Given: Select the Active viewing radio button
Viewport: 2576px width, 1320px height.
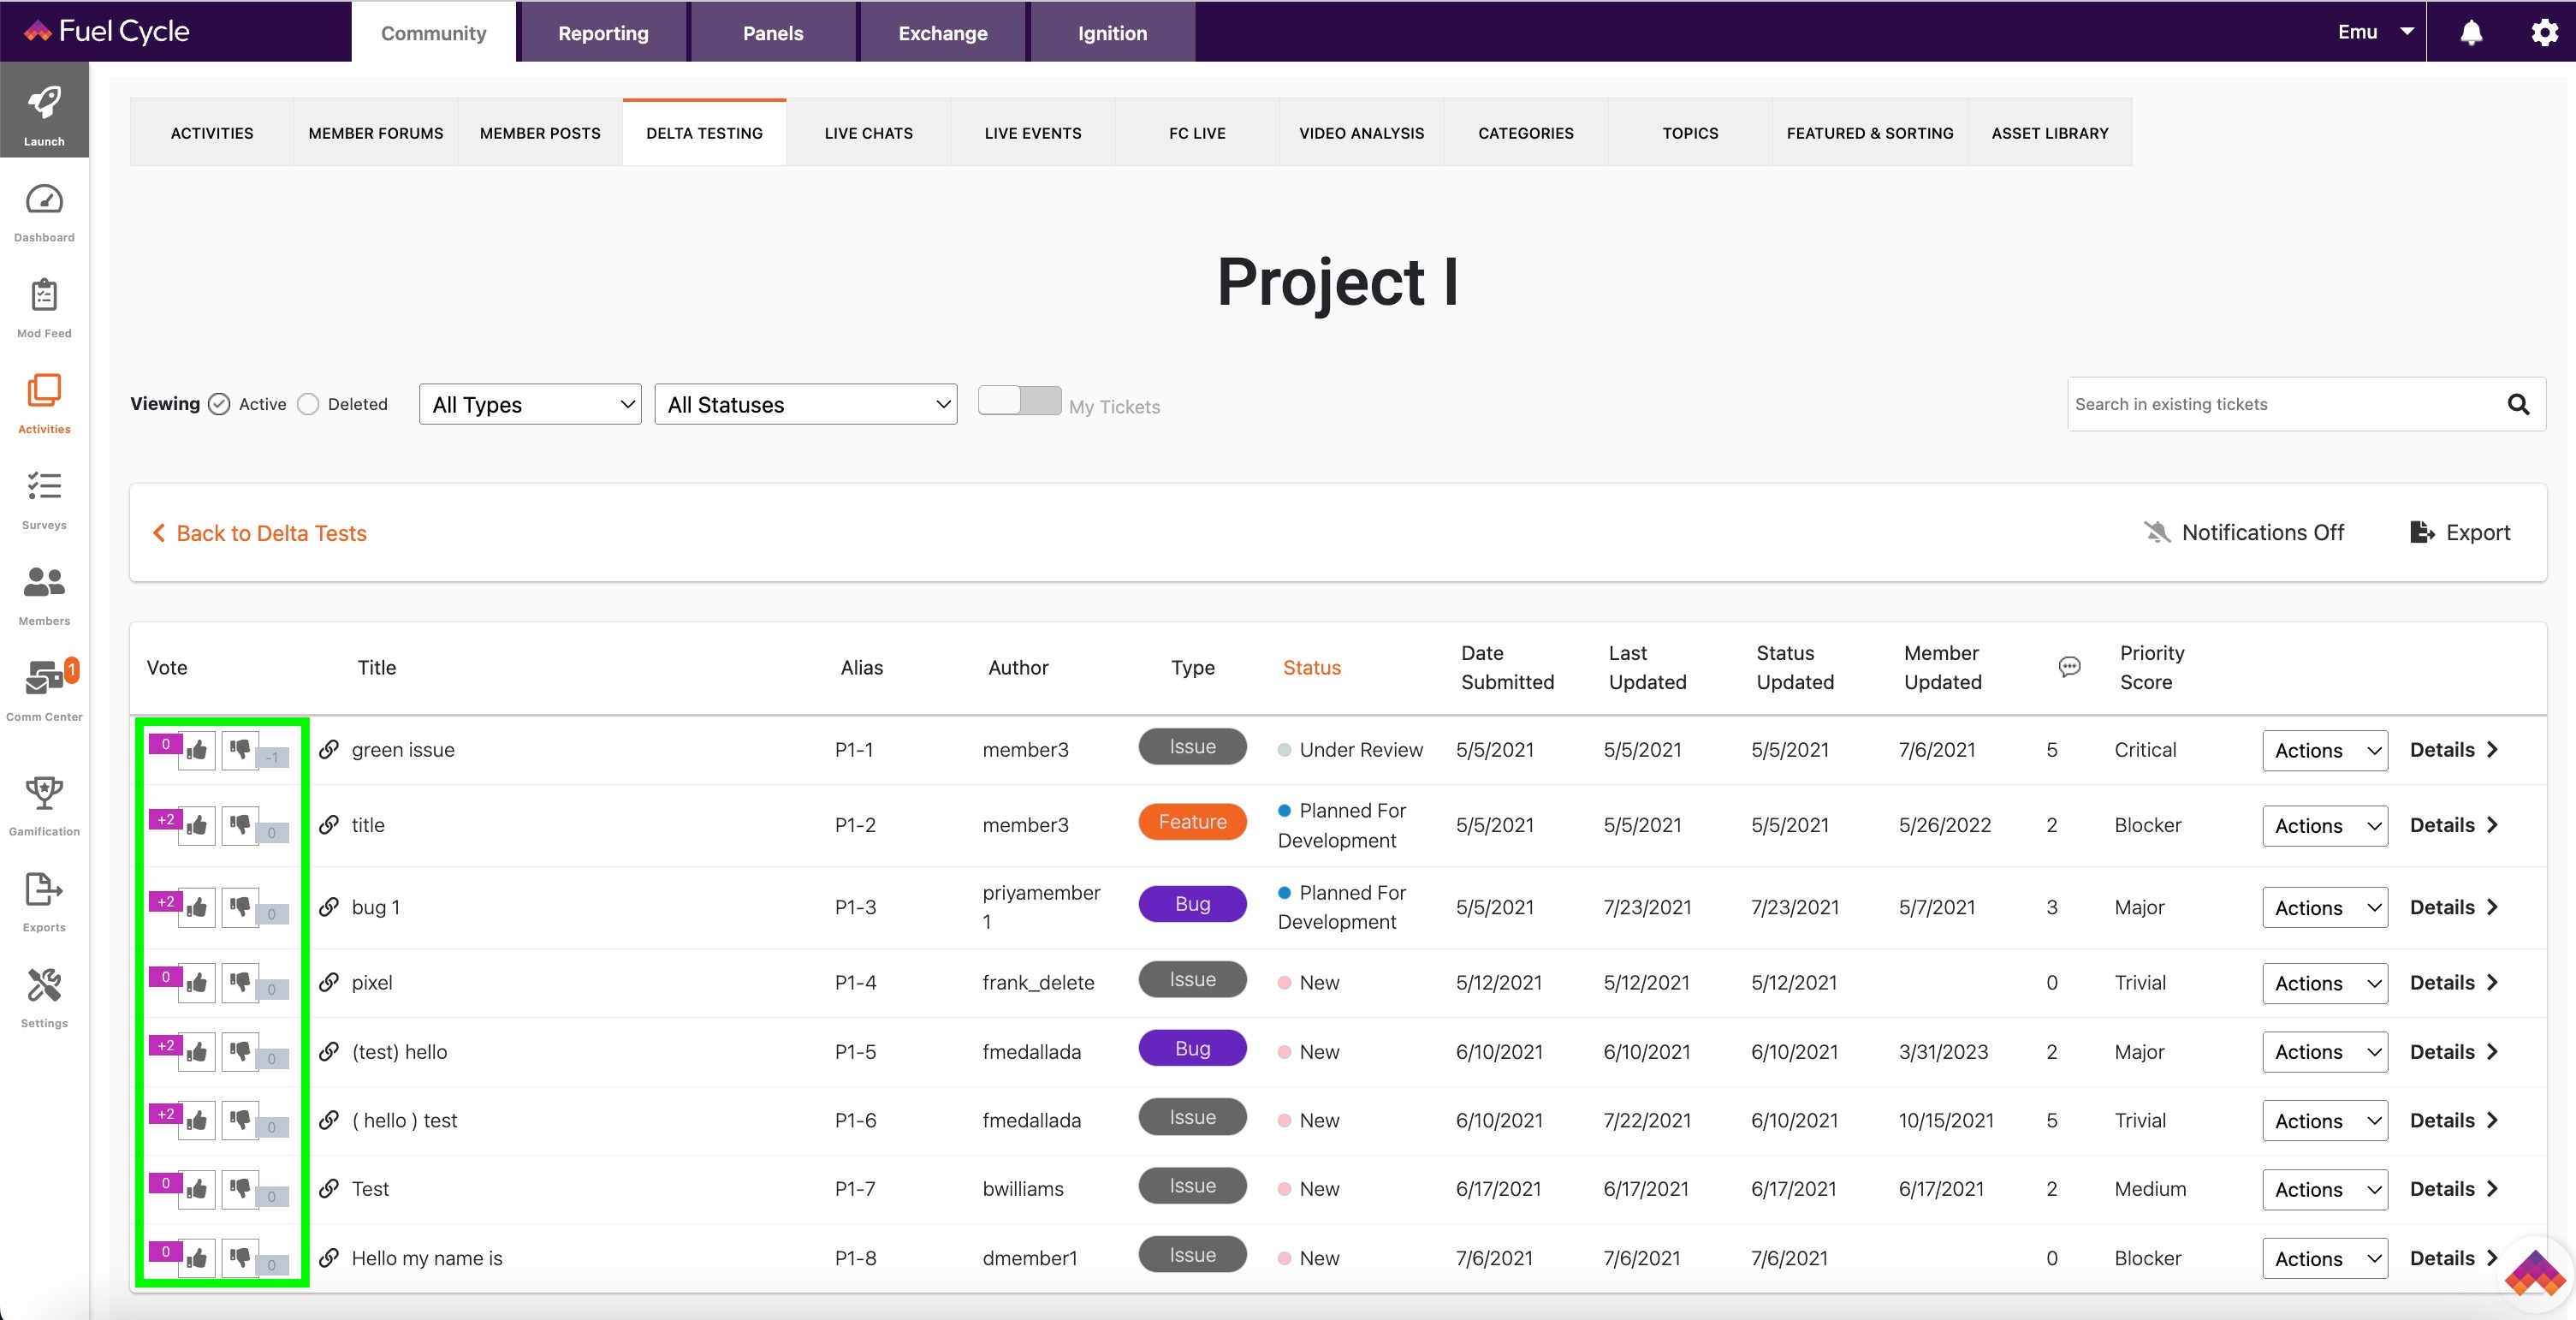Looking at the screenshot, I should tap(219, 404).
